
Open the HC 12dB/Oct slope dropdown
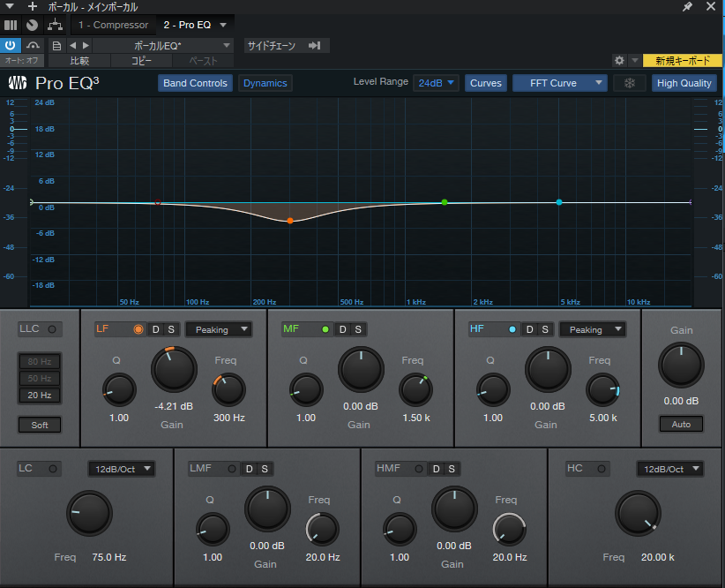(670, 469)
